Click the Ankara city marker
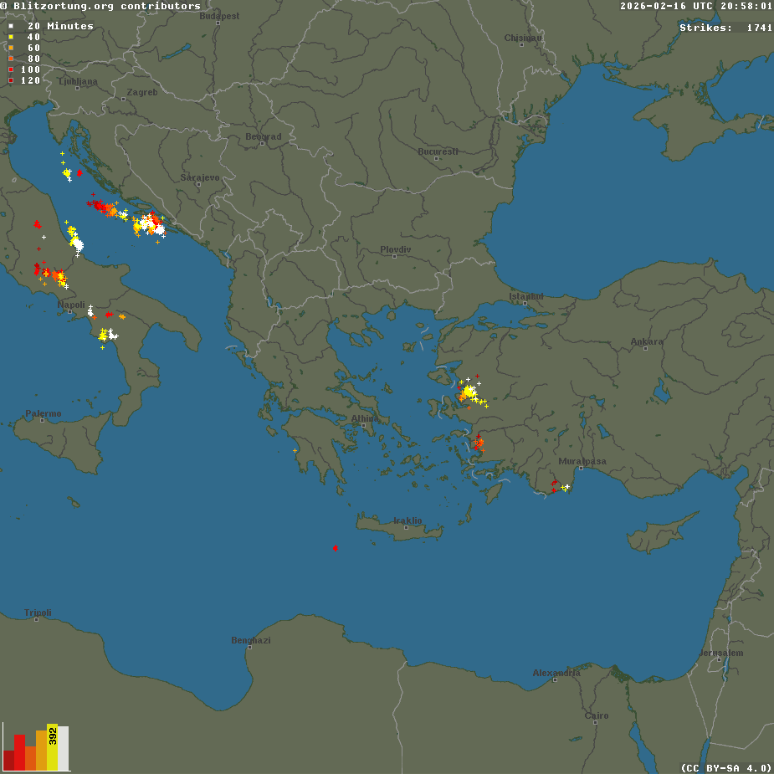The width and height of the screenshot is (774, 774). point(646,348)
